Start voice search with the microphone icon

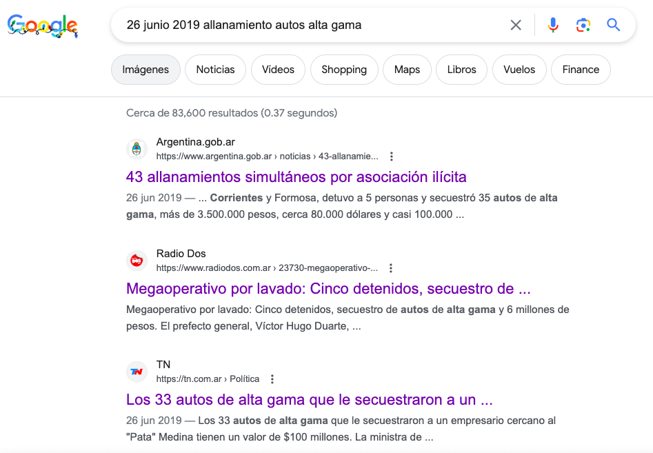coord(553,25)
